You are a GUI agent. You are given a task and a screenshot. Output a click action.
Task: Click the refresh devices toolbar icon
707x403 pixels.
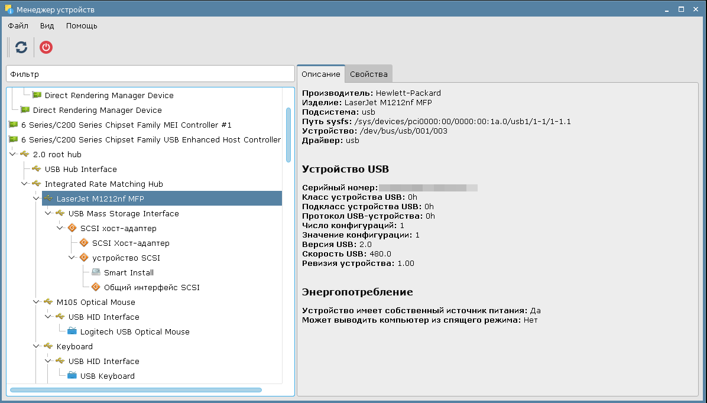(x=21, y=47)
